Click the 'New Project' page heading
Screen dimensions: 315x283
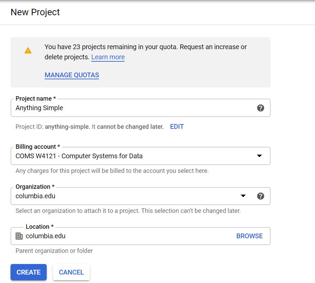tap(35, 12)
